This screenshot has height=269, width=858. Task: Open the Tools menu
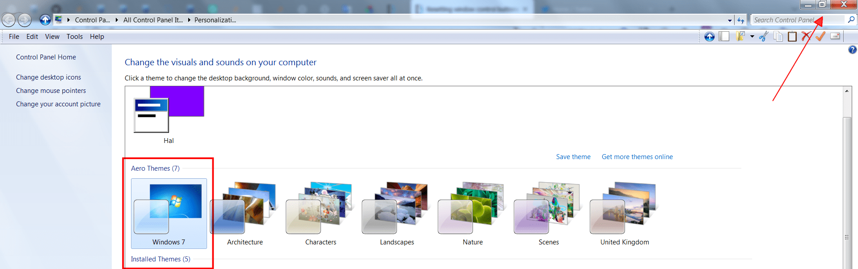75,37
